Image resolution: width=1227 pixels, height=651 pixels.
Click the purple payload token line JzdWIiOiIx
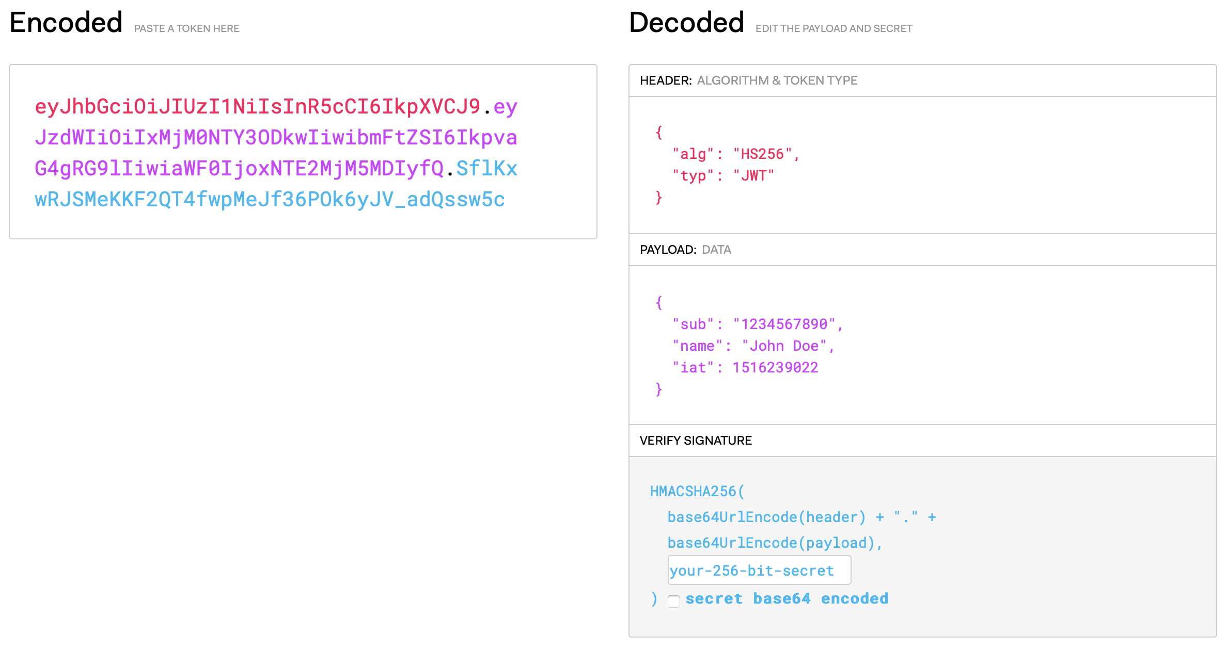(x=276, y=138)
